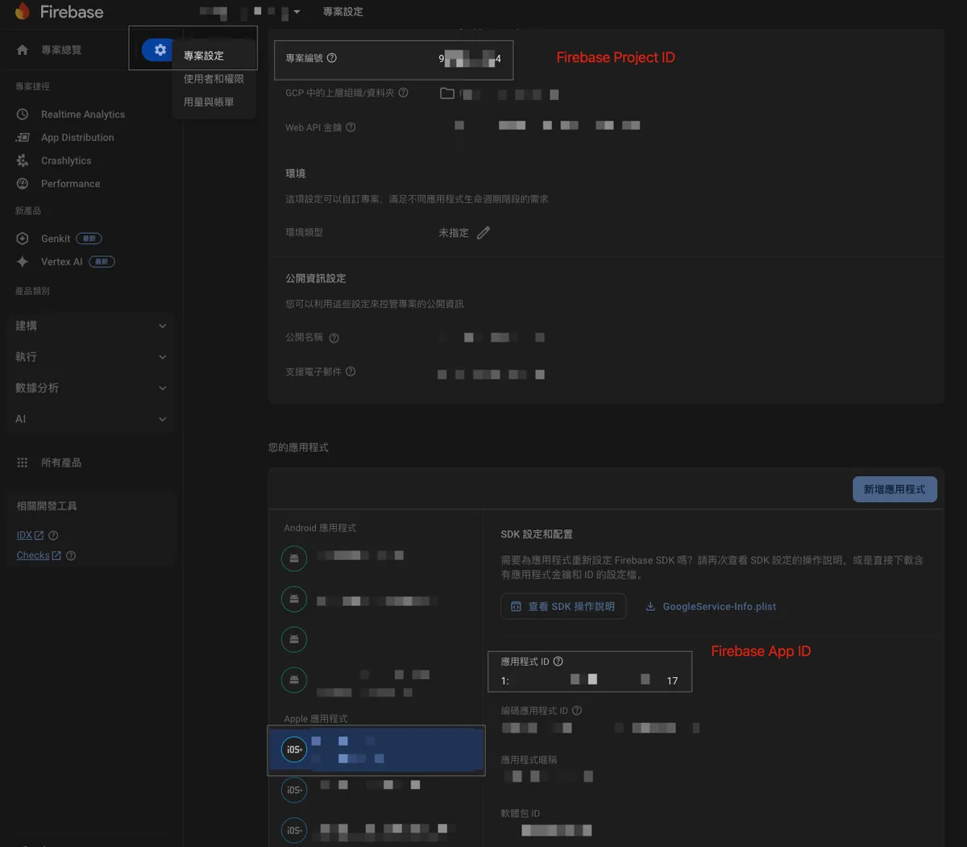Open Genkit product page
This screenshot has height=847, width=967.
tap(56, 239)
